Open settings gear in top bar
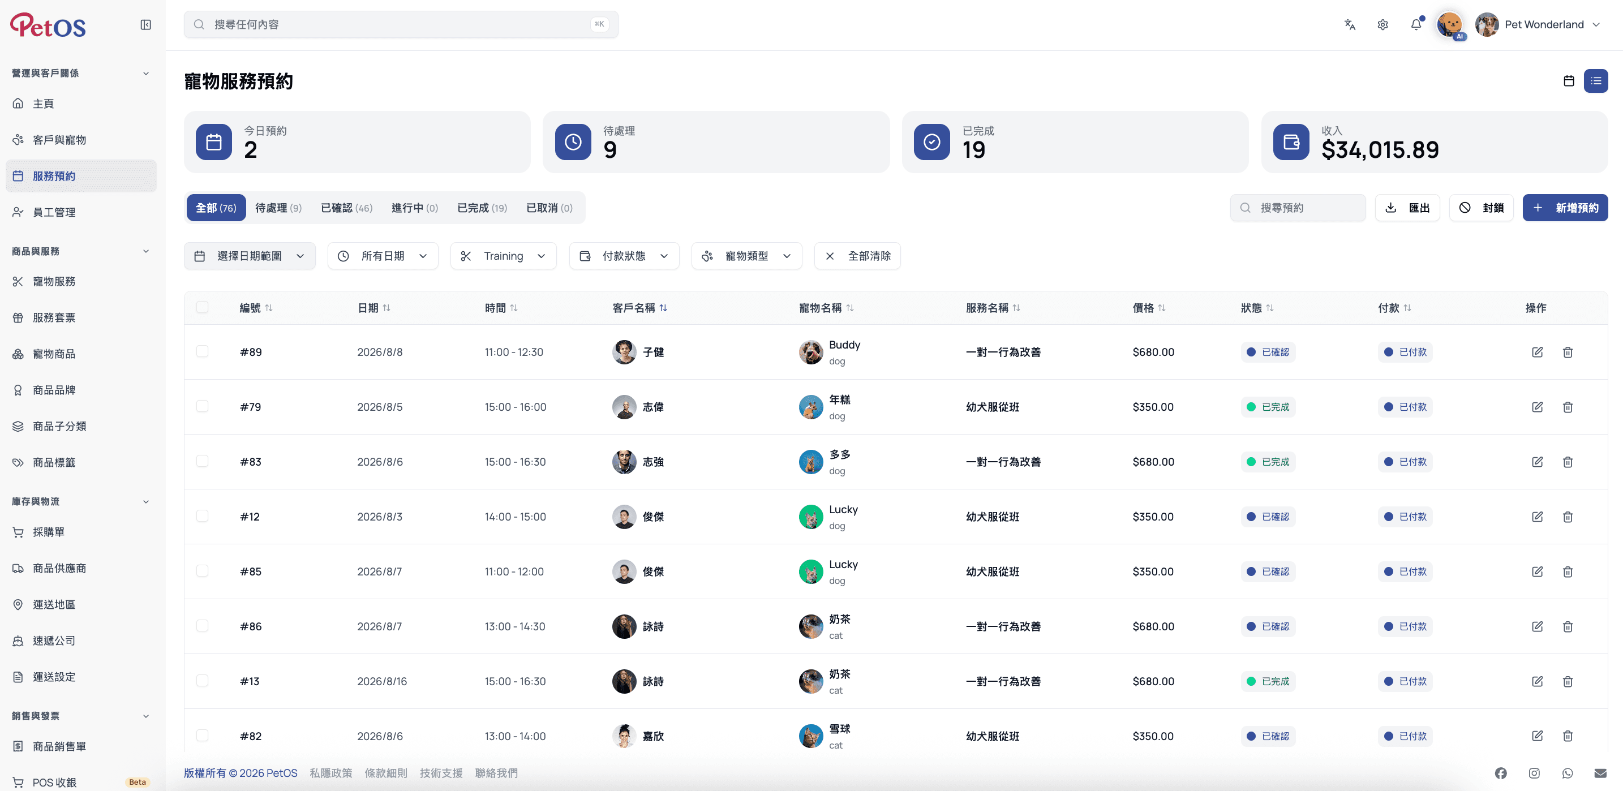 [x=1383, y=24]
